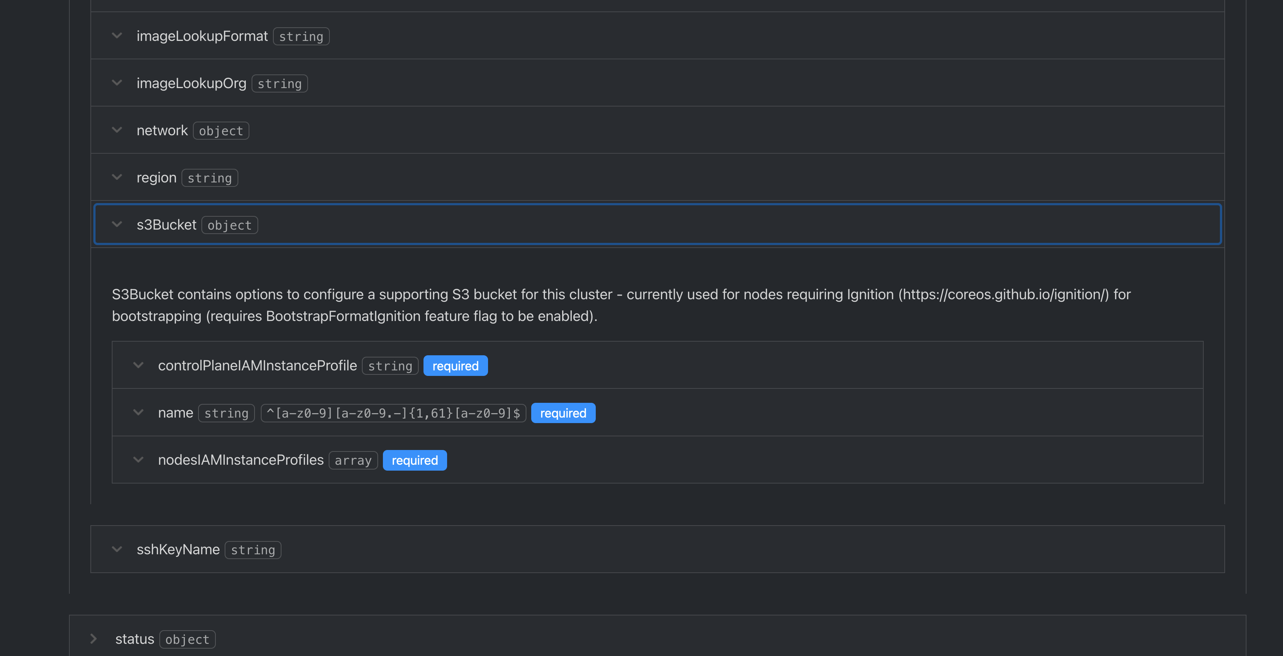This screenshot has height=656, width=1283.
Task: Click the object type badge beside s3Bucket
Action: click(x=229, y=226)
